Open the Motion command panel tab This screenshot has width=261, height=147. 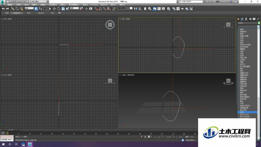click(250, 19)
